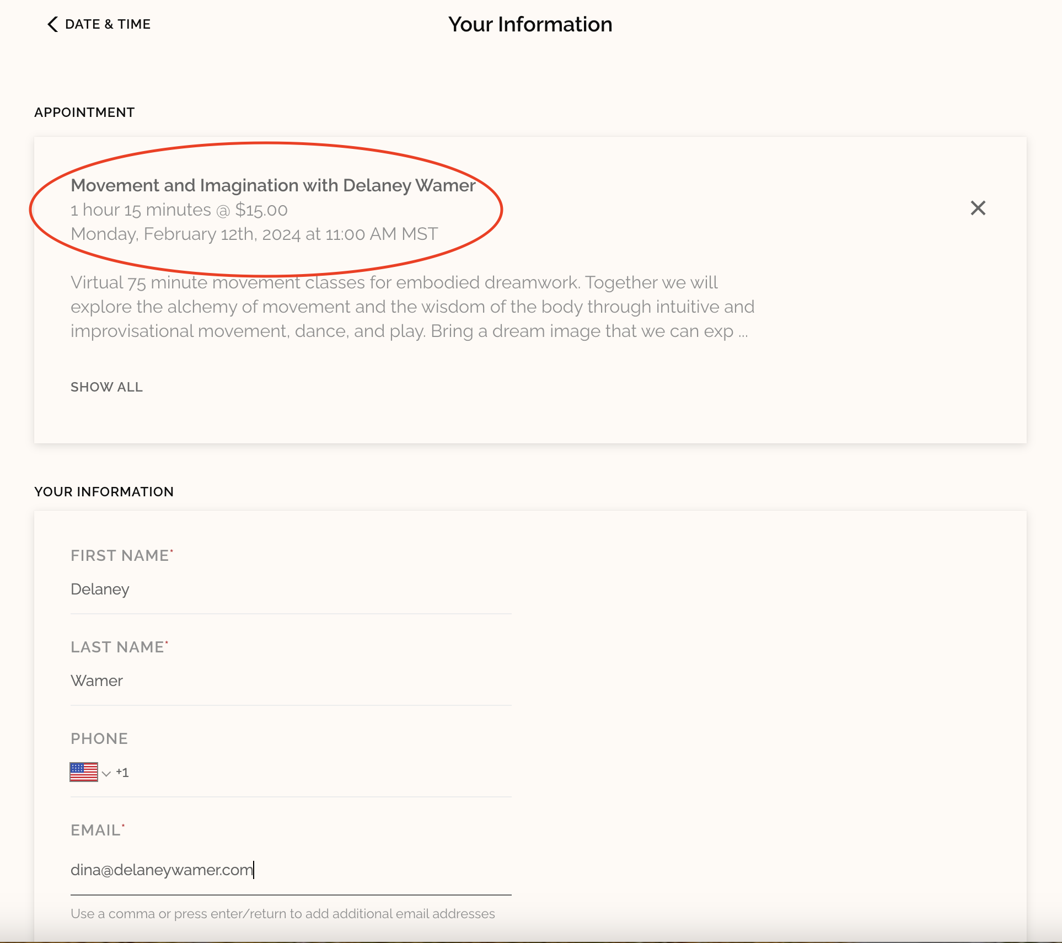Click the 1 hour 15 minutes price line
Image resolution: width=1062 pixels, height=943 pixels.
pos(179,210)
